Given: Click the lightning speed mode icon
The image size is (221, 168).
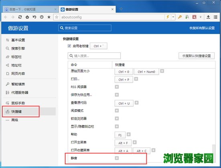Looking at the screenshot, I should click(x=168, y=17).
